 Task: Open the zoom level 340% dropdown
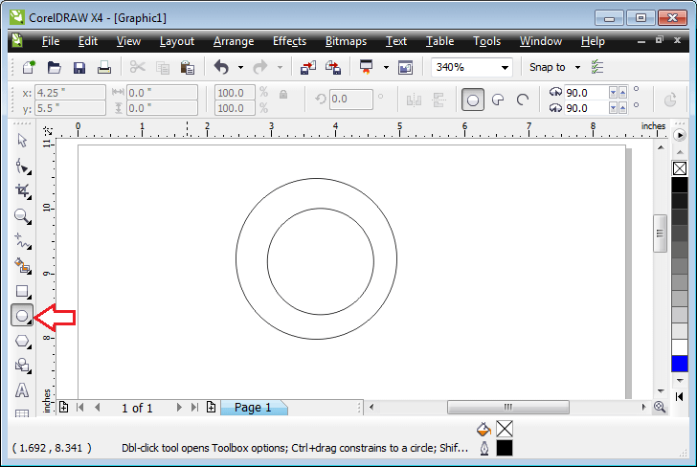(505, 68)
